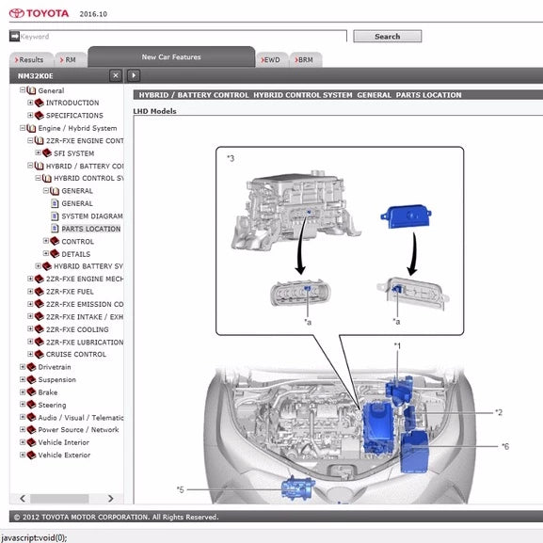Open the RM tab
543x543 pixels.
(x=71, y=59)
